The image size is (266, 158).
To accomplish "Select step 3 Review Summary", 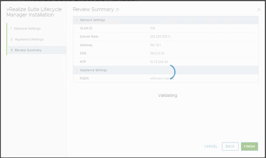I will [37, 50].
